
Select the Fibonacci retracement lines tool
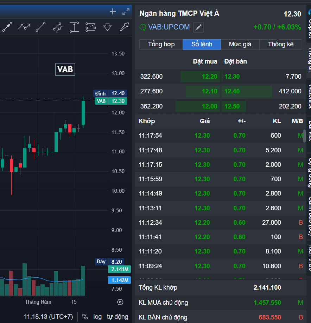click(90, 27)
